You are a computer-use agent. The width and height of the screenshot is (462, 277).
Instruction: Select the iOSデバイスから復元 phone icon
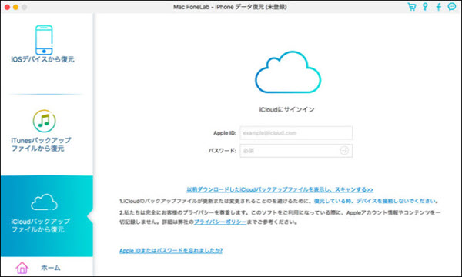tap(44, 40)
